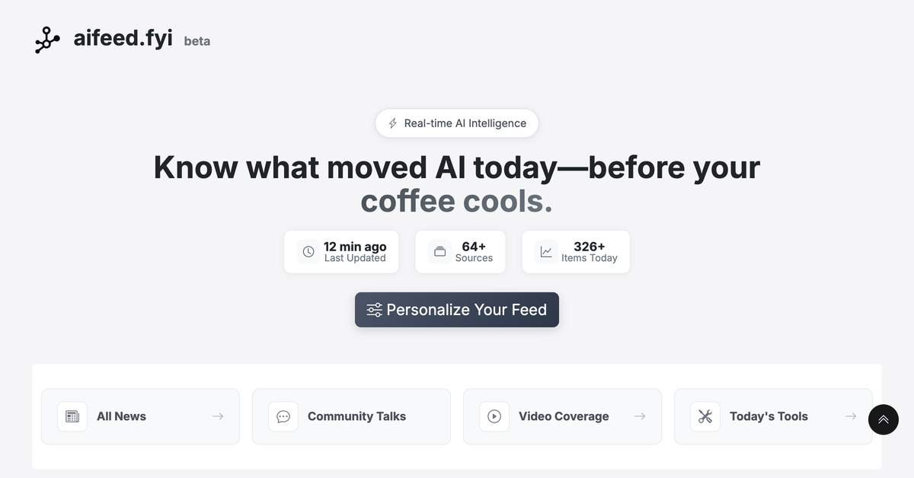Select Today's Tools card label

769,416
